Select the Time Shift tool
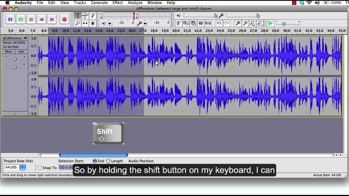349x196 pixels. click(x=85, y=23)
